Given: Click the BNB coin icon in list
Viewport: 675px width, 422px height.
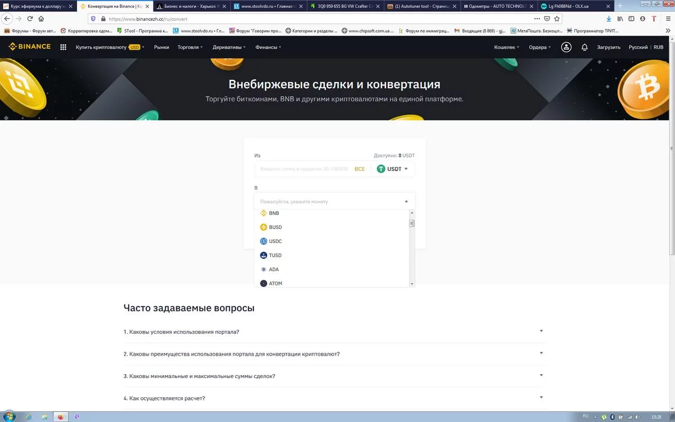Looking at the screenshot, I should tap(263, 213).
